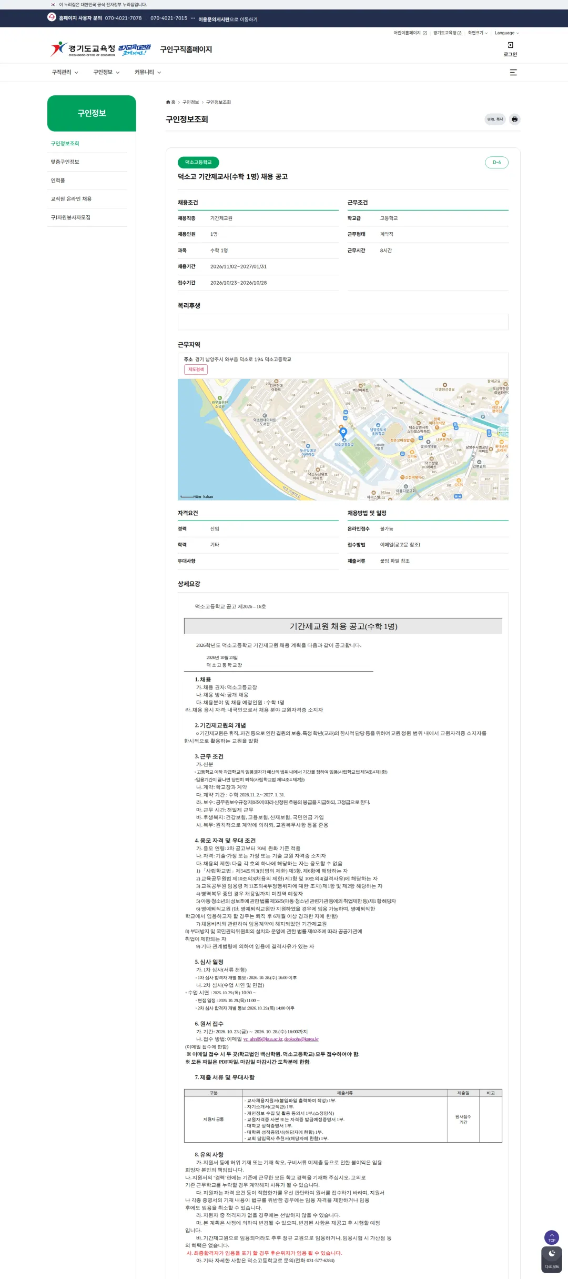Click the D-4 deadline badge
The image size is (568, 1279).
(x=496, y=163)
